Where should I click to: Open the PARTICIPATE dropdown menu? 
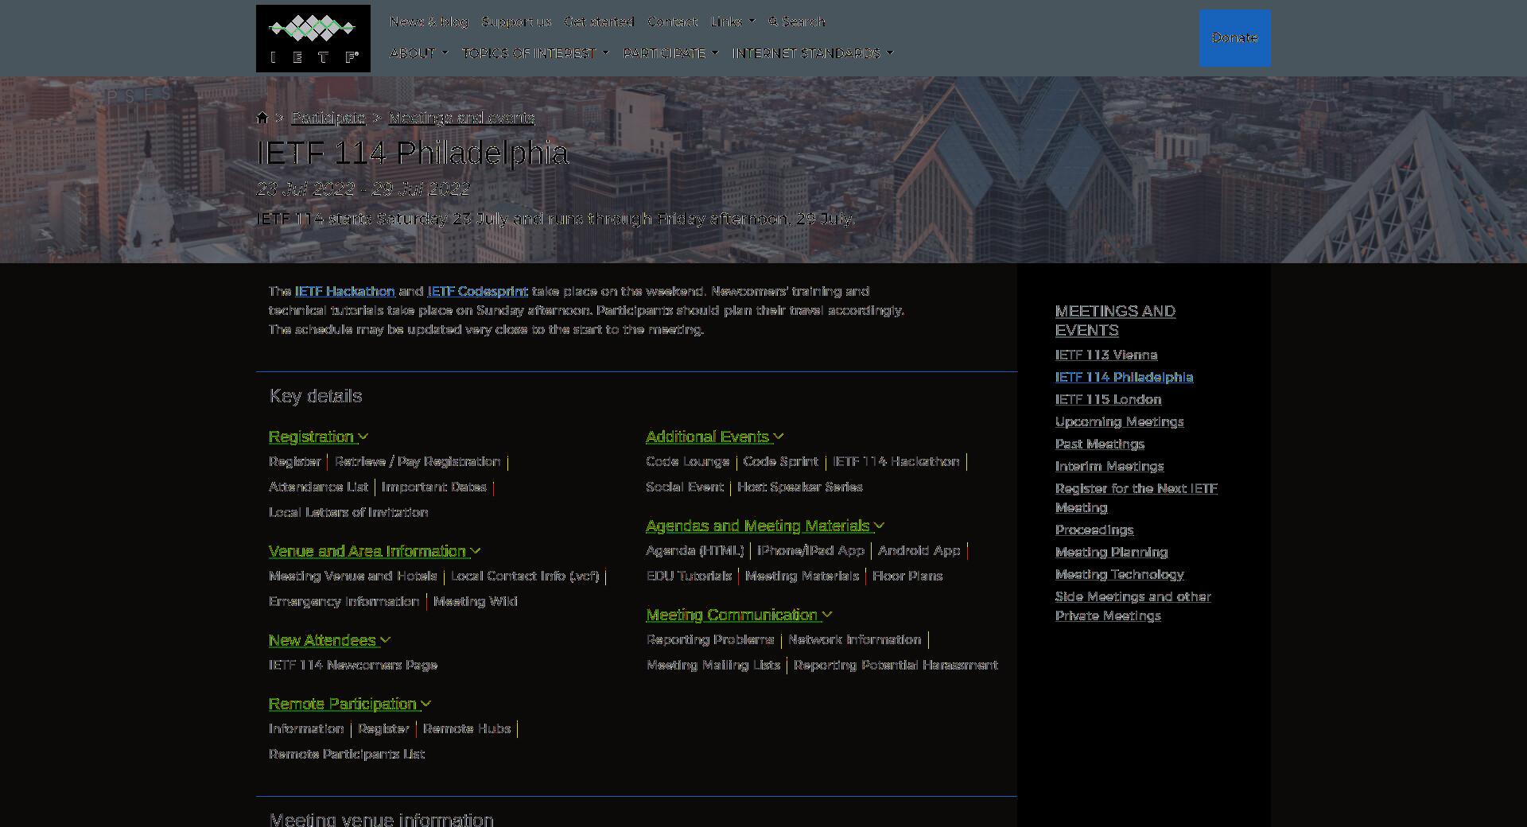point(670,53)
